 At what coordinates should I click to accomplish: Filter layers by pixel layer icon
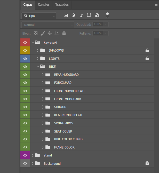[66, 15]
